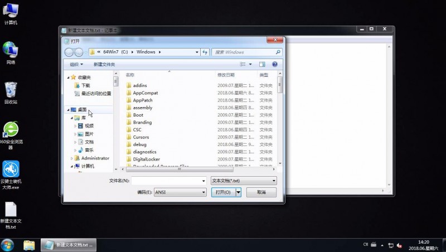This screenshot has width=446, height=252.
Task: Open the split arrow beside 打开 button
Action: point(239,192)
